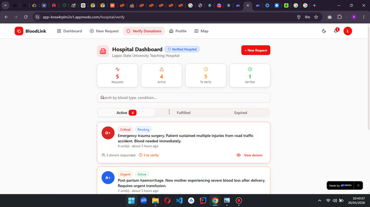Click the Critical tag

[125, 129]
